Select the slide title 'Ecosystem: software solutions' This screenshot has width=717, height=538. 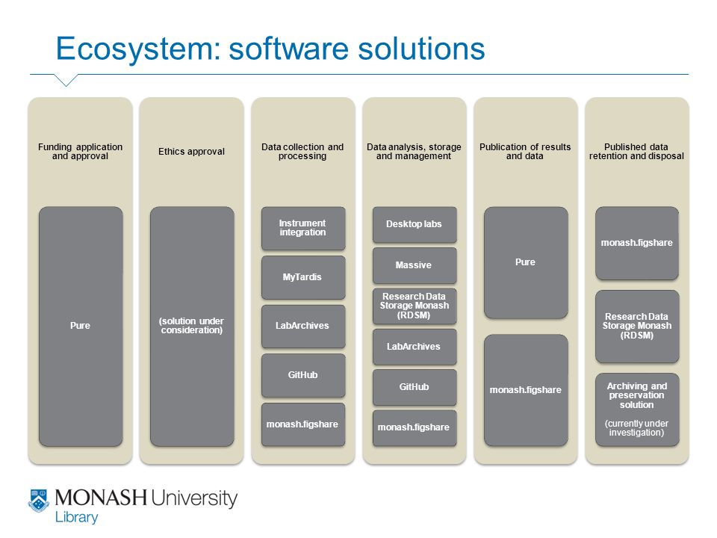[270, 49]
